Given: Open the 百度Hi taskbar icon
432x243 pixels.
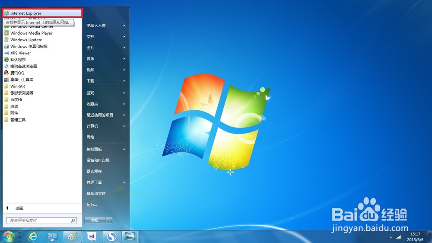Looking at the screenshot, I should pyautogui.click(x=92, y=237).
